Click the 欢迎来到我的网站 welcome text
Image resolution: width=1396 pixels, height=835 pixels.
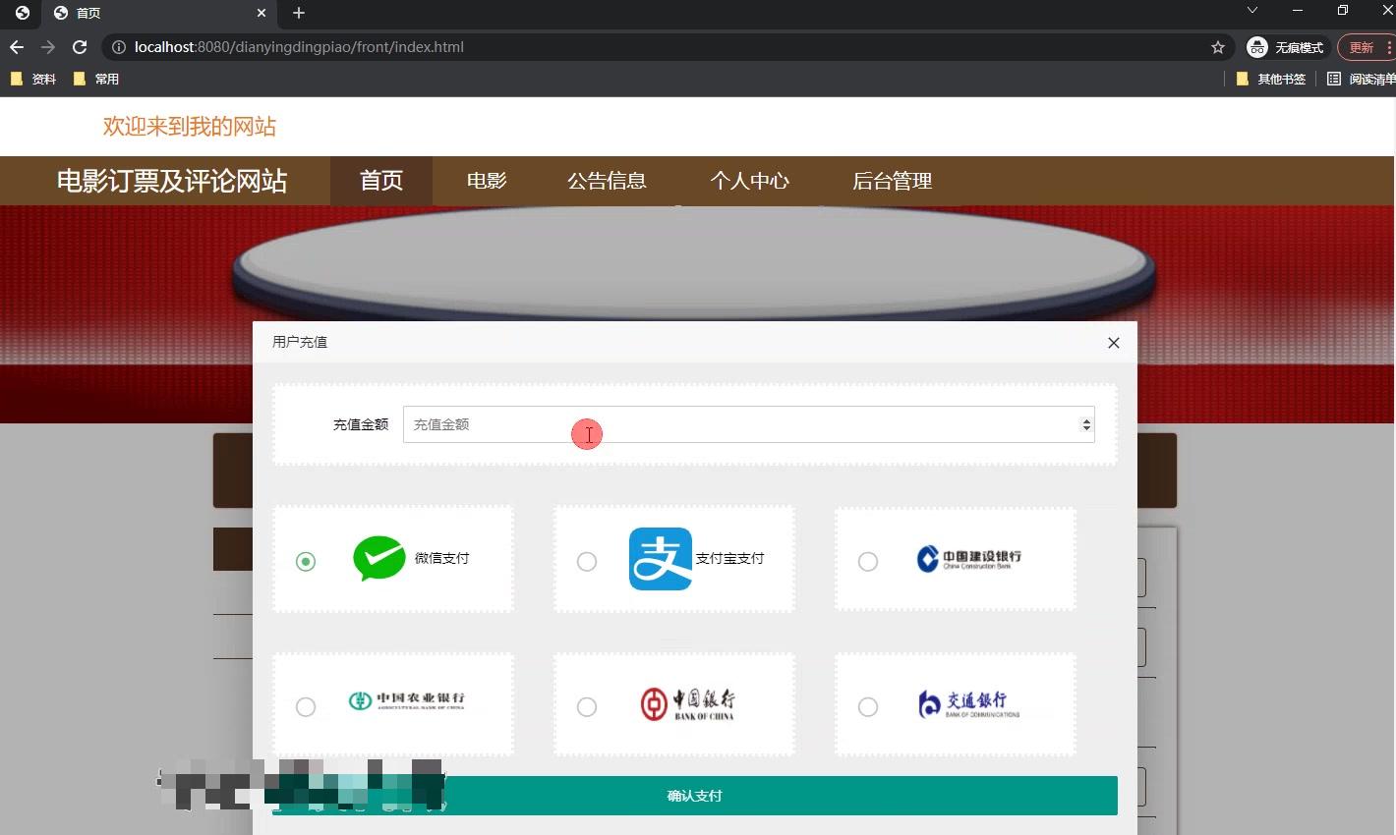click(x=190, y=127)
